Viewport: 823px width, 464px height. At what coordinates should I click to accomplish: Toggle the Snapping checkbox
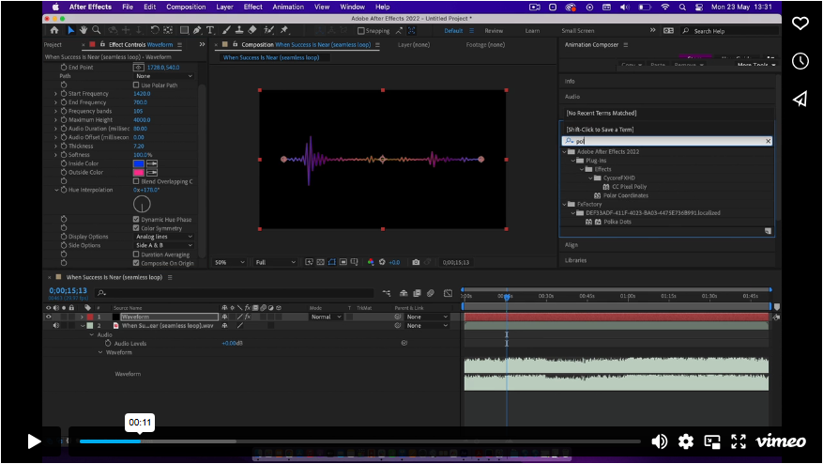(x=360, y=31)
